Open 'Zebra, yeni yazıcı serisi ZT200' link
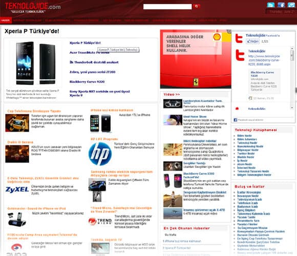Image resolution: width=297 pixels, height=256 pixels. [93, 72]
